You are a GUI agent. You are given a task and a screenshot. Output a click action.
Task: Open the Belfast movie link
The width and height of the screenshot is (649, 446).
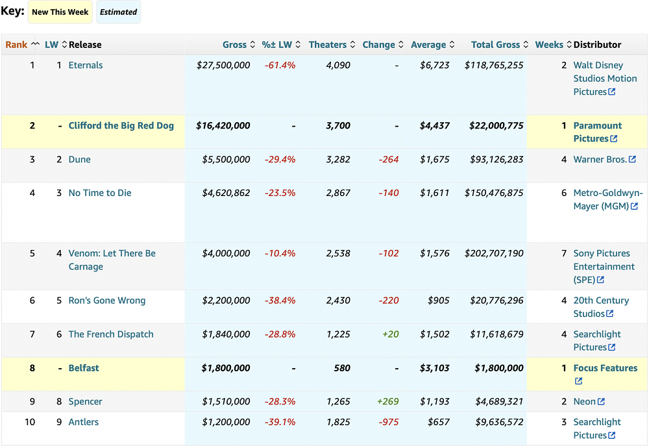84,368
